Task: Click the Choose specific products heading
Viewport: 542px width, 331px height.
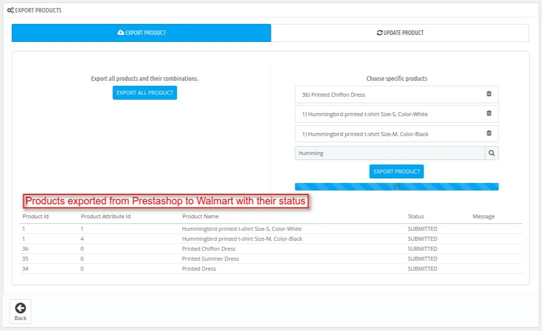Action: pos(397,79)
